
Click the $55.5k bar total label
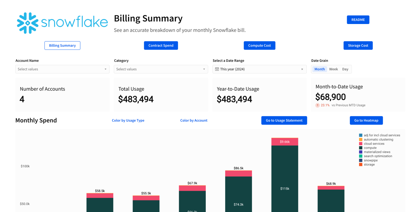click(146, 193)
